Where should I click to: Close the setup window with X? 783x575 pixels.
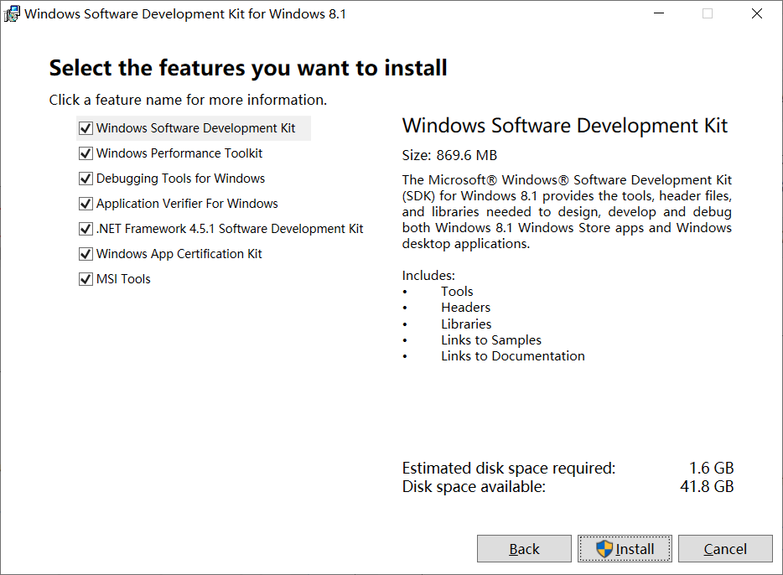(x=757, y=13)
